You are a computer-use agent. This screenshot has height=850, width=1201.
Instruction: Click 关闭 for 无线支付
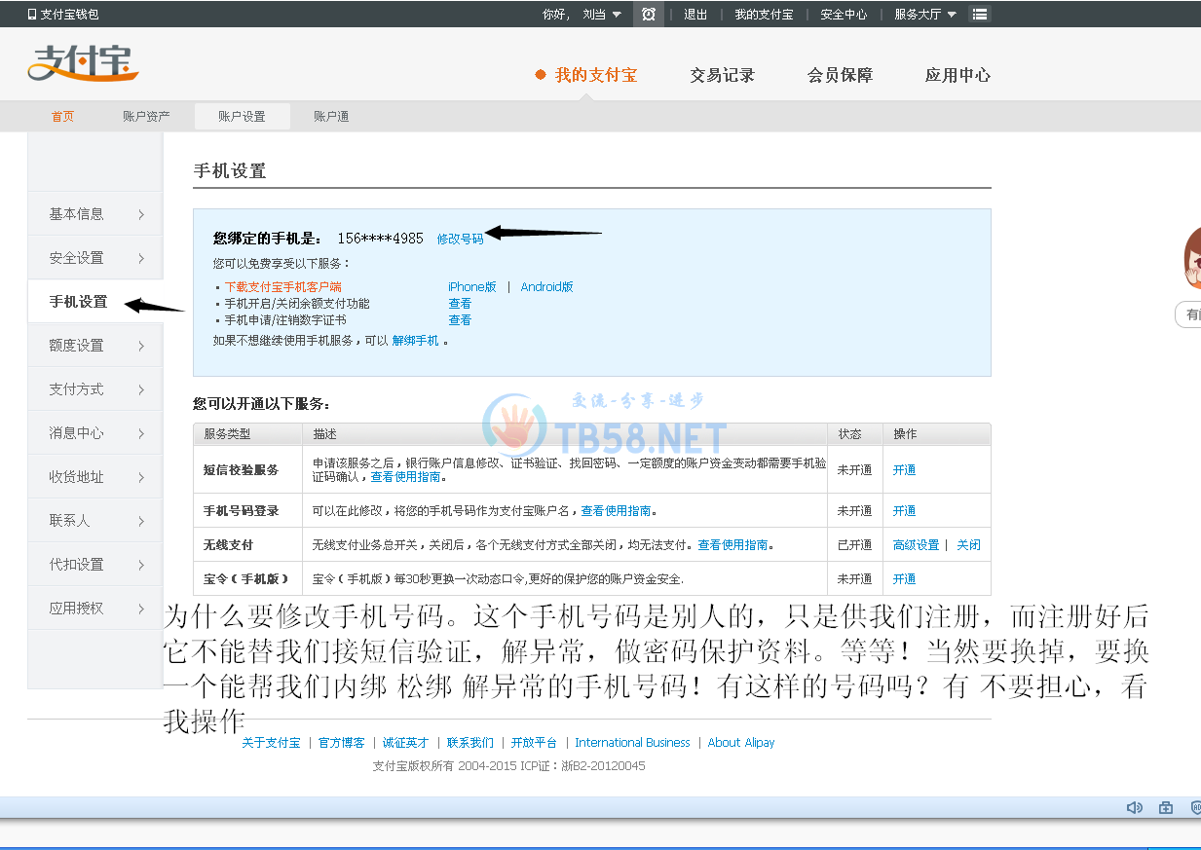click(x=968, y=545)
